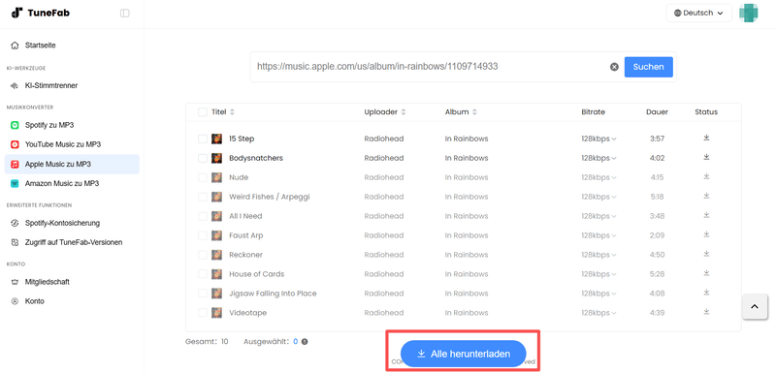776x372 pixels.
Task: Download the All I Need track
Action: point(706,215)
